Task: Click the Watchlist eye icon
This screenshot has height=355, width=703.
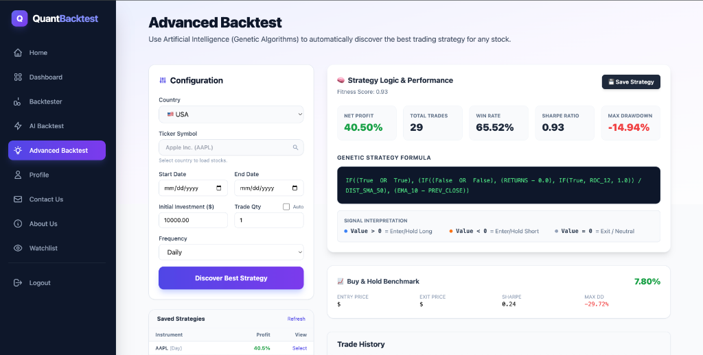Action: click(18, 248)
